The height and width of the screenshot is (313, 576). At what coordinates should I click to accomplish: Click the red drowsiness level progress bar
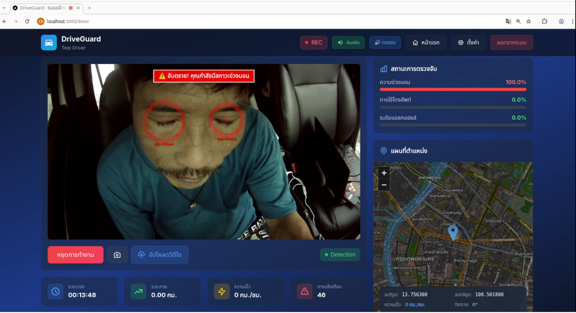coord(453,89)
